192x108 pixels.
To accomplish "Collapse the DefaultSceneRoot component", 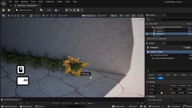I will point(149,55).
